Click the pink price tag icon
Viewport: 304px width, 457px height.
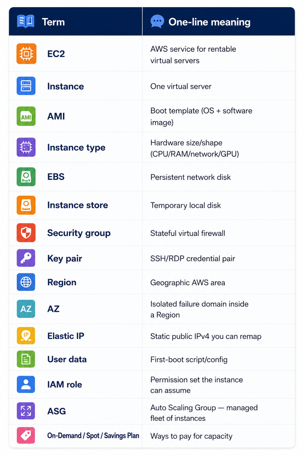pyautogui.click(x=26, y=436)
